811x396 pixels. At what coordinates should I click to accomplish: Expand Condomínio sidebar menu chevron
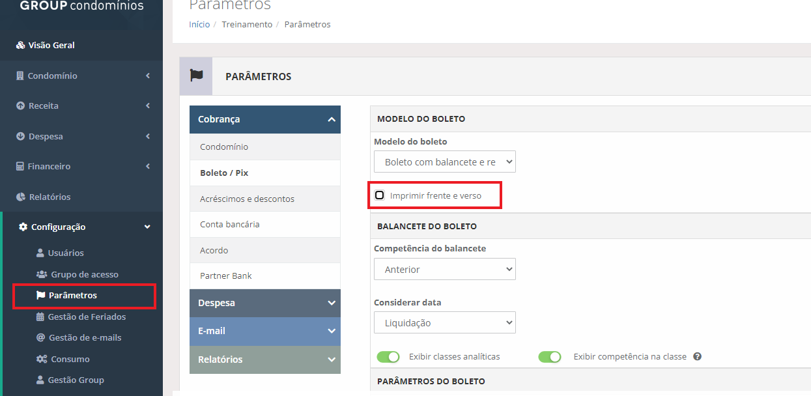click(148, 76)
